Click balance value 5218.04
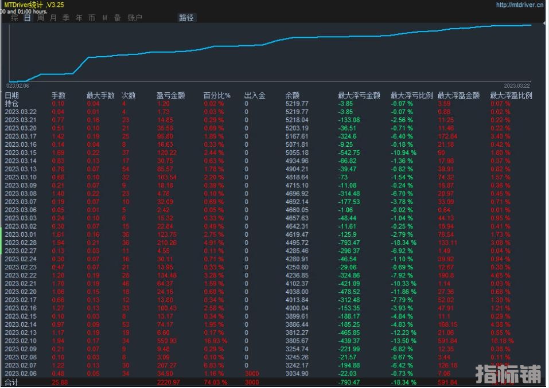Image resolution: width=549 pixels, height=388 pixels. click(297, 120)
